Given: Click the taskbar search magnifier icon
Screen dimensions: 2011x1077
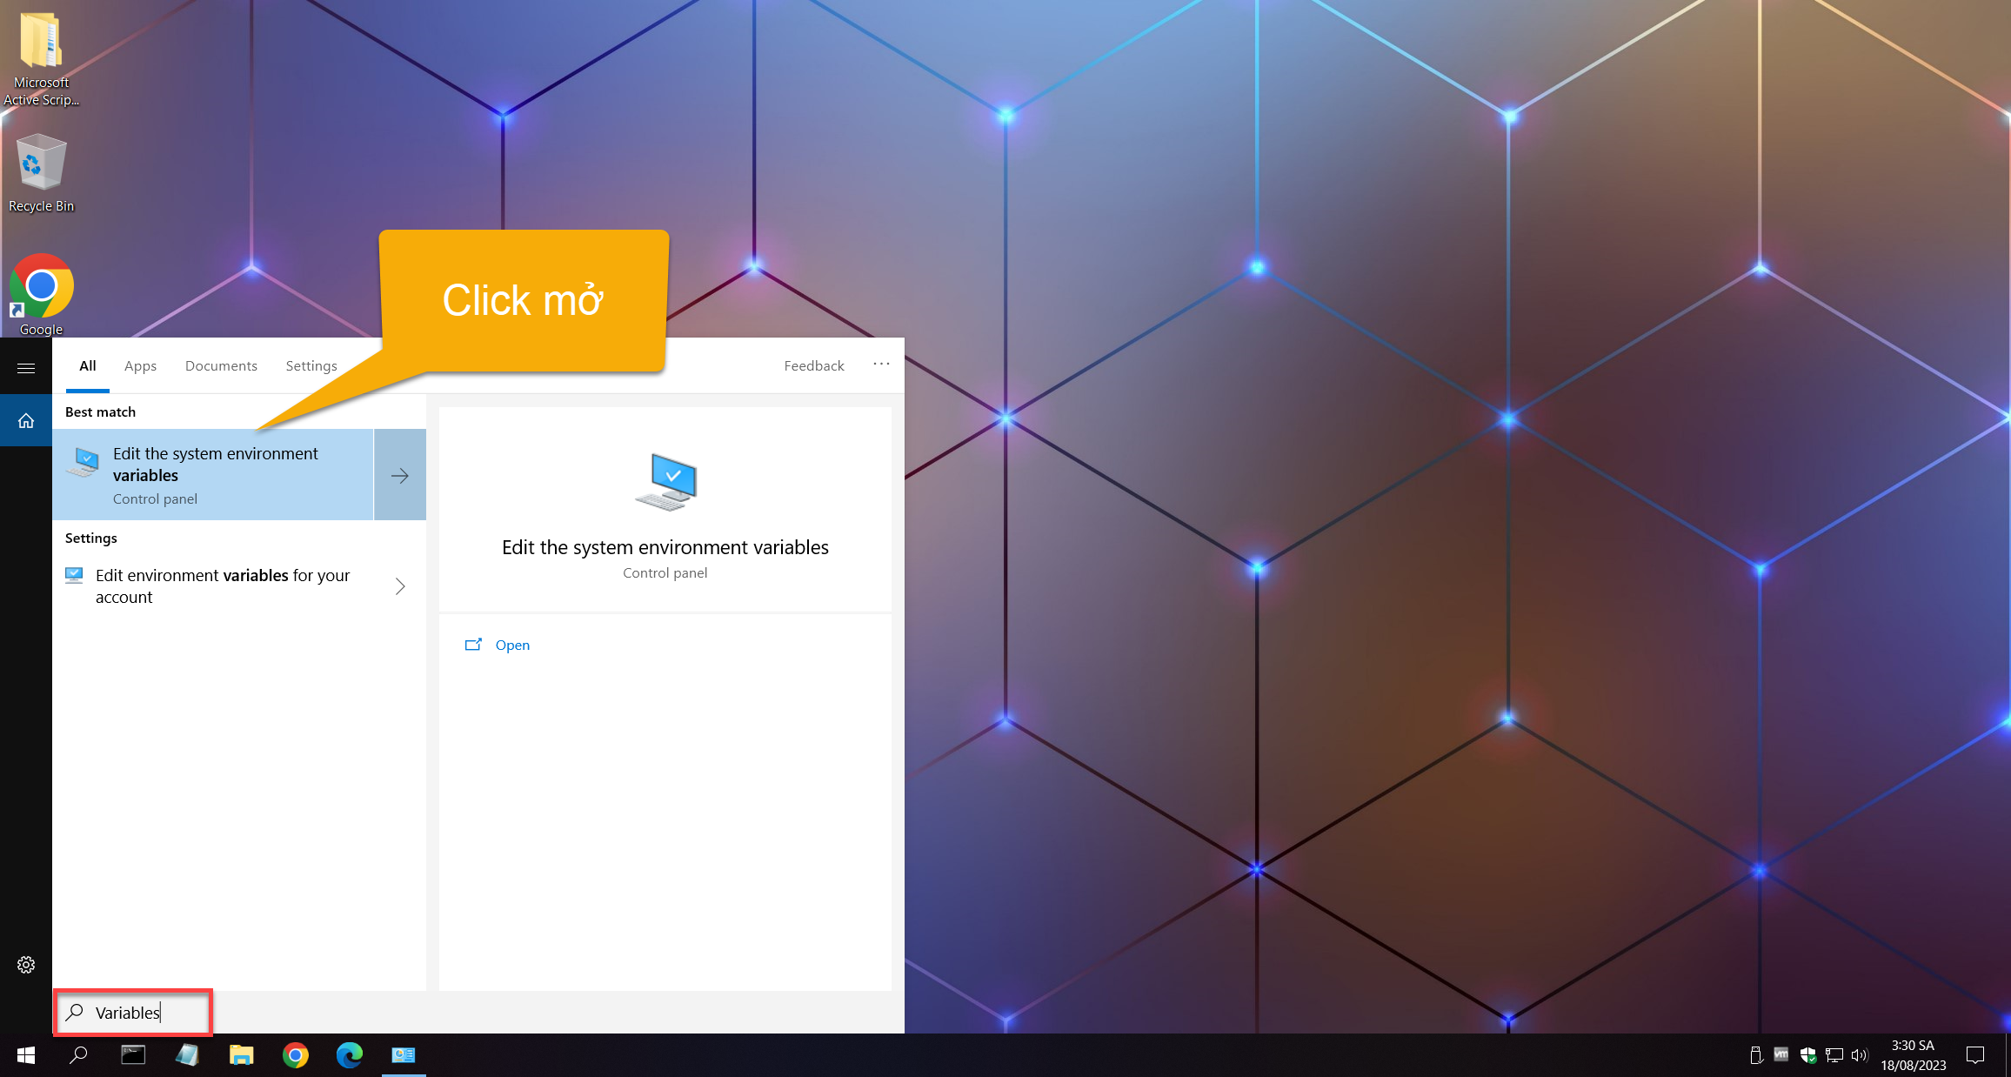Looking at the screenshot, I should click(78, 1055).
